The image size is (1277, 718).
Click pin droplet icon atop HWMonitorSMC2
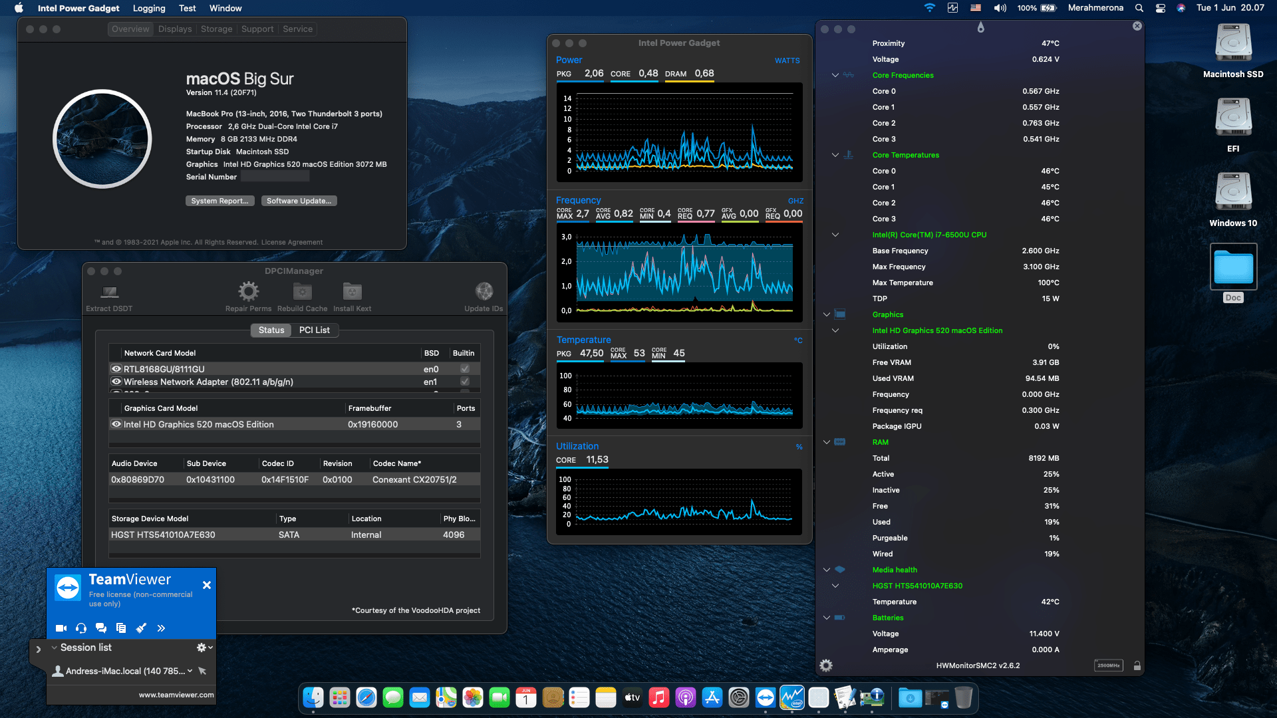click(980, 27)
